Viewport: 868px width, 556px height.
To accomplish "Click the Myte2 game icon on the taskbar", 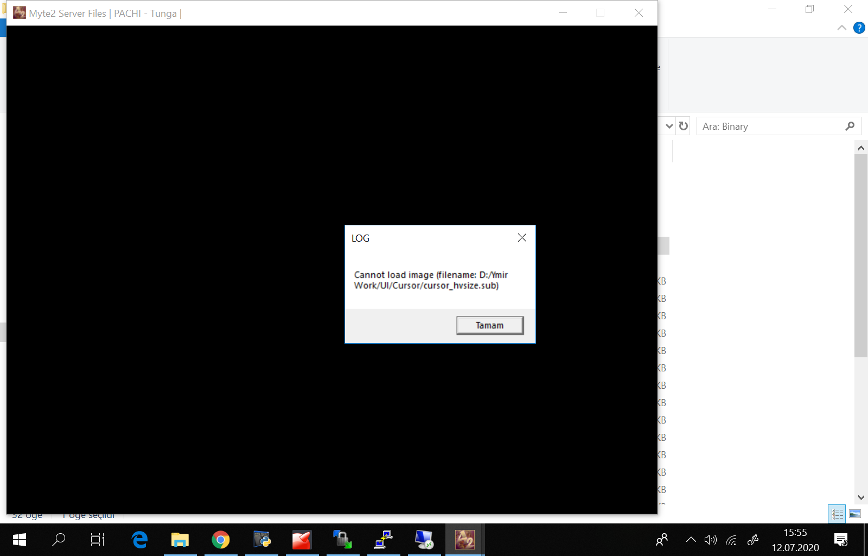I will point(465,540).
